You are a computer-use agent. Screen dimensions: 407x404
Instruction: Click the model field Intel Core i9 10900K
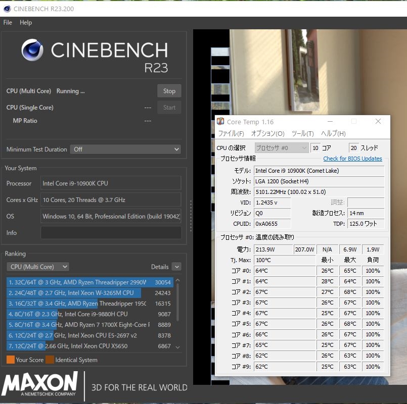point(319,171)
